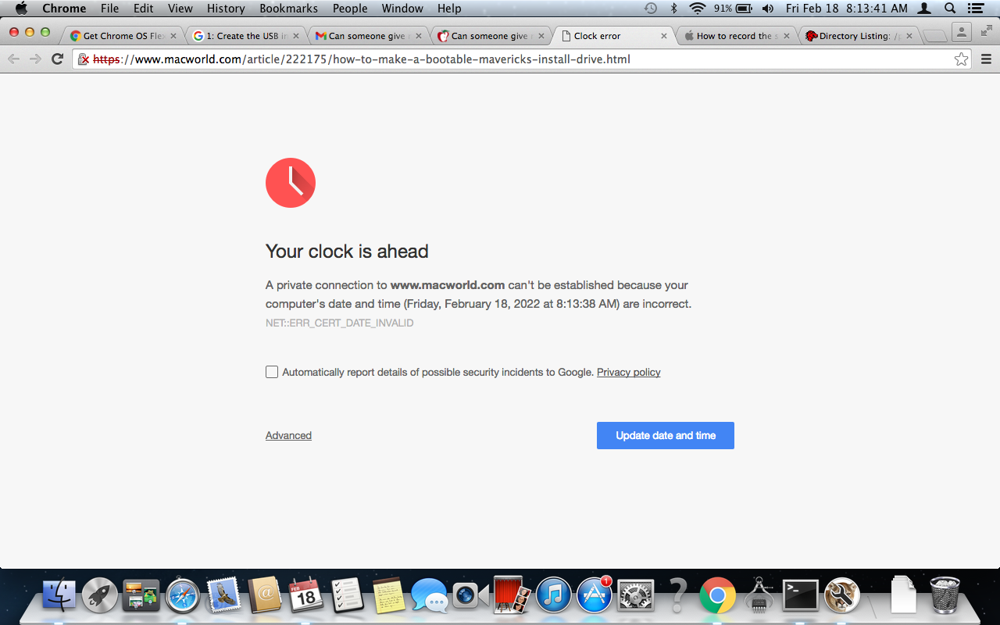Open the Time Machine menu bar icon
Screen dimensions: 1000x625
[x=651, y=9]
